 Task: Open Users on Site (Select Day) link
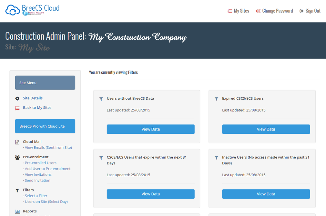click(46, 202)
